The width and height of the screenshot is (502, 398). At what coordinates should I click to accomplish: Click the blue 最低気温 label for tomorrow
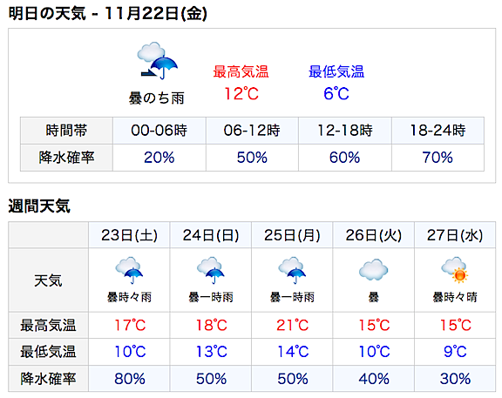point(336,71)
